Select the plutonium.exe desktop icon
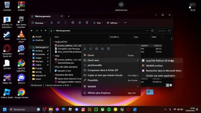The image size is (201, 113). coord(121,6)
